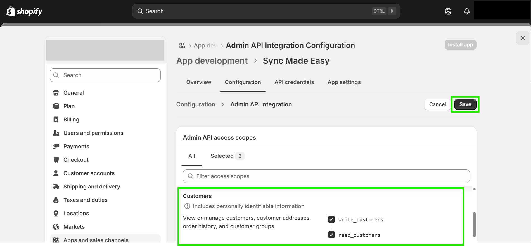Open the Overview tab
531x246 pixels.
(x=199, y=82)
